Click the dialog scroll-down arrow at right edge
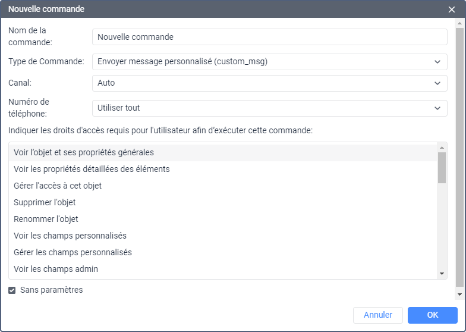This screenshot has height=332, width=466. tap(459, 295)
